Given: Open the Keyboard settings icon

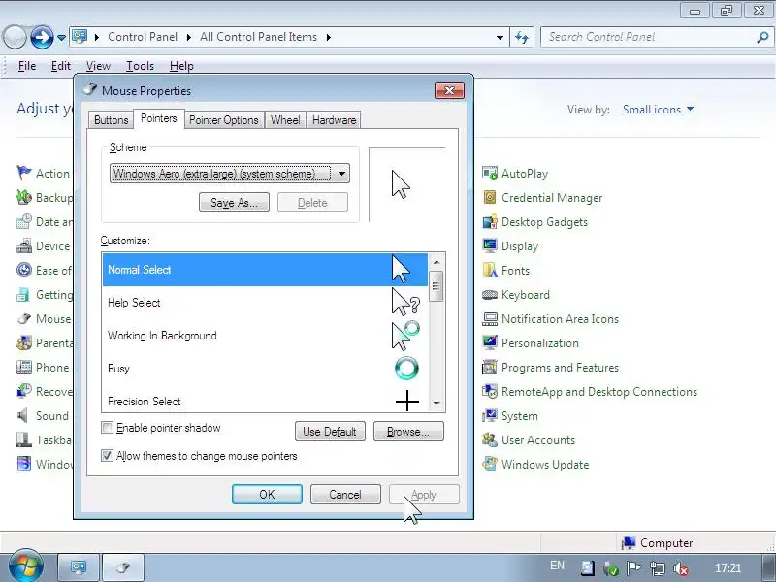Looking at the screenshot, I should click(x=490, y=295).
